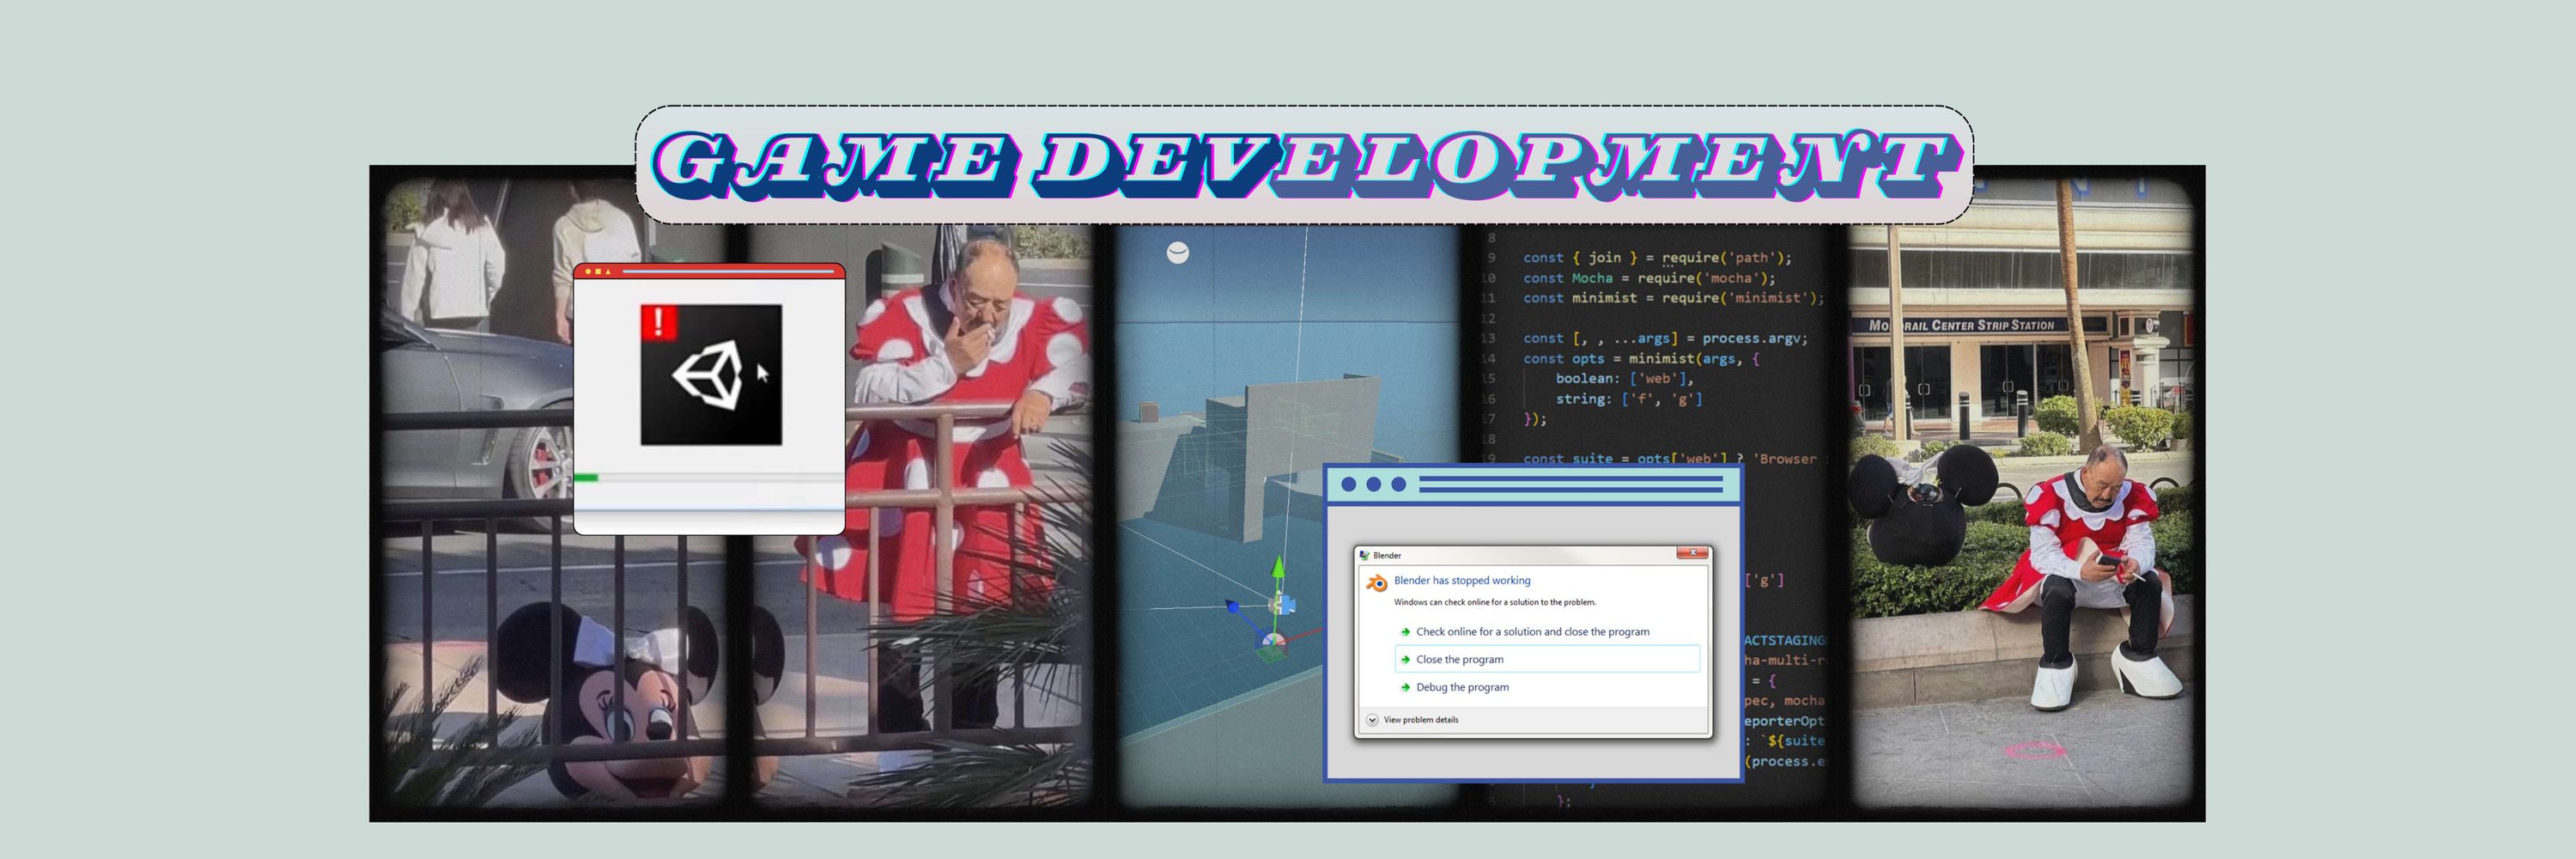
Task: Select the blue Z-axis arrow of the transform gizmo
Action: click(x=1234, y=606)
